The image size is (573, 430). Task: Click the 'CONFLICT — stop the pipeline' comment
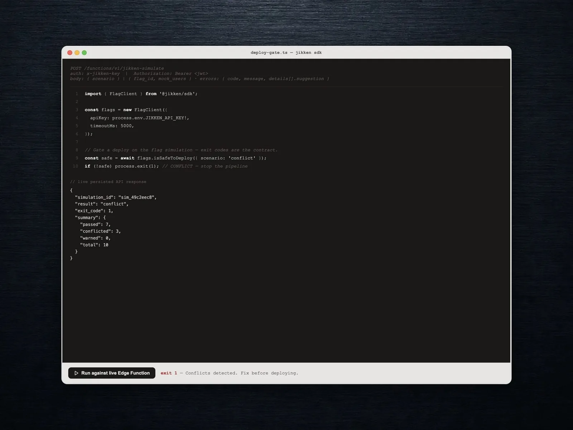205,166
